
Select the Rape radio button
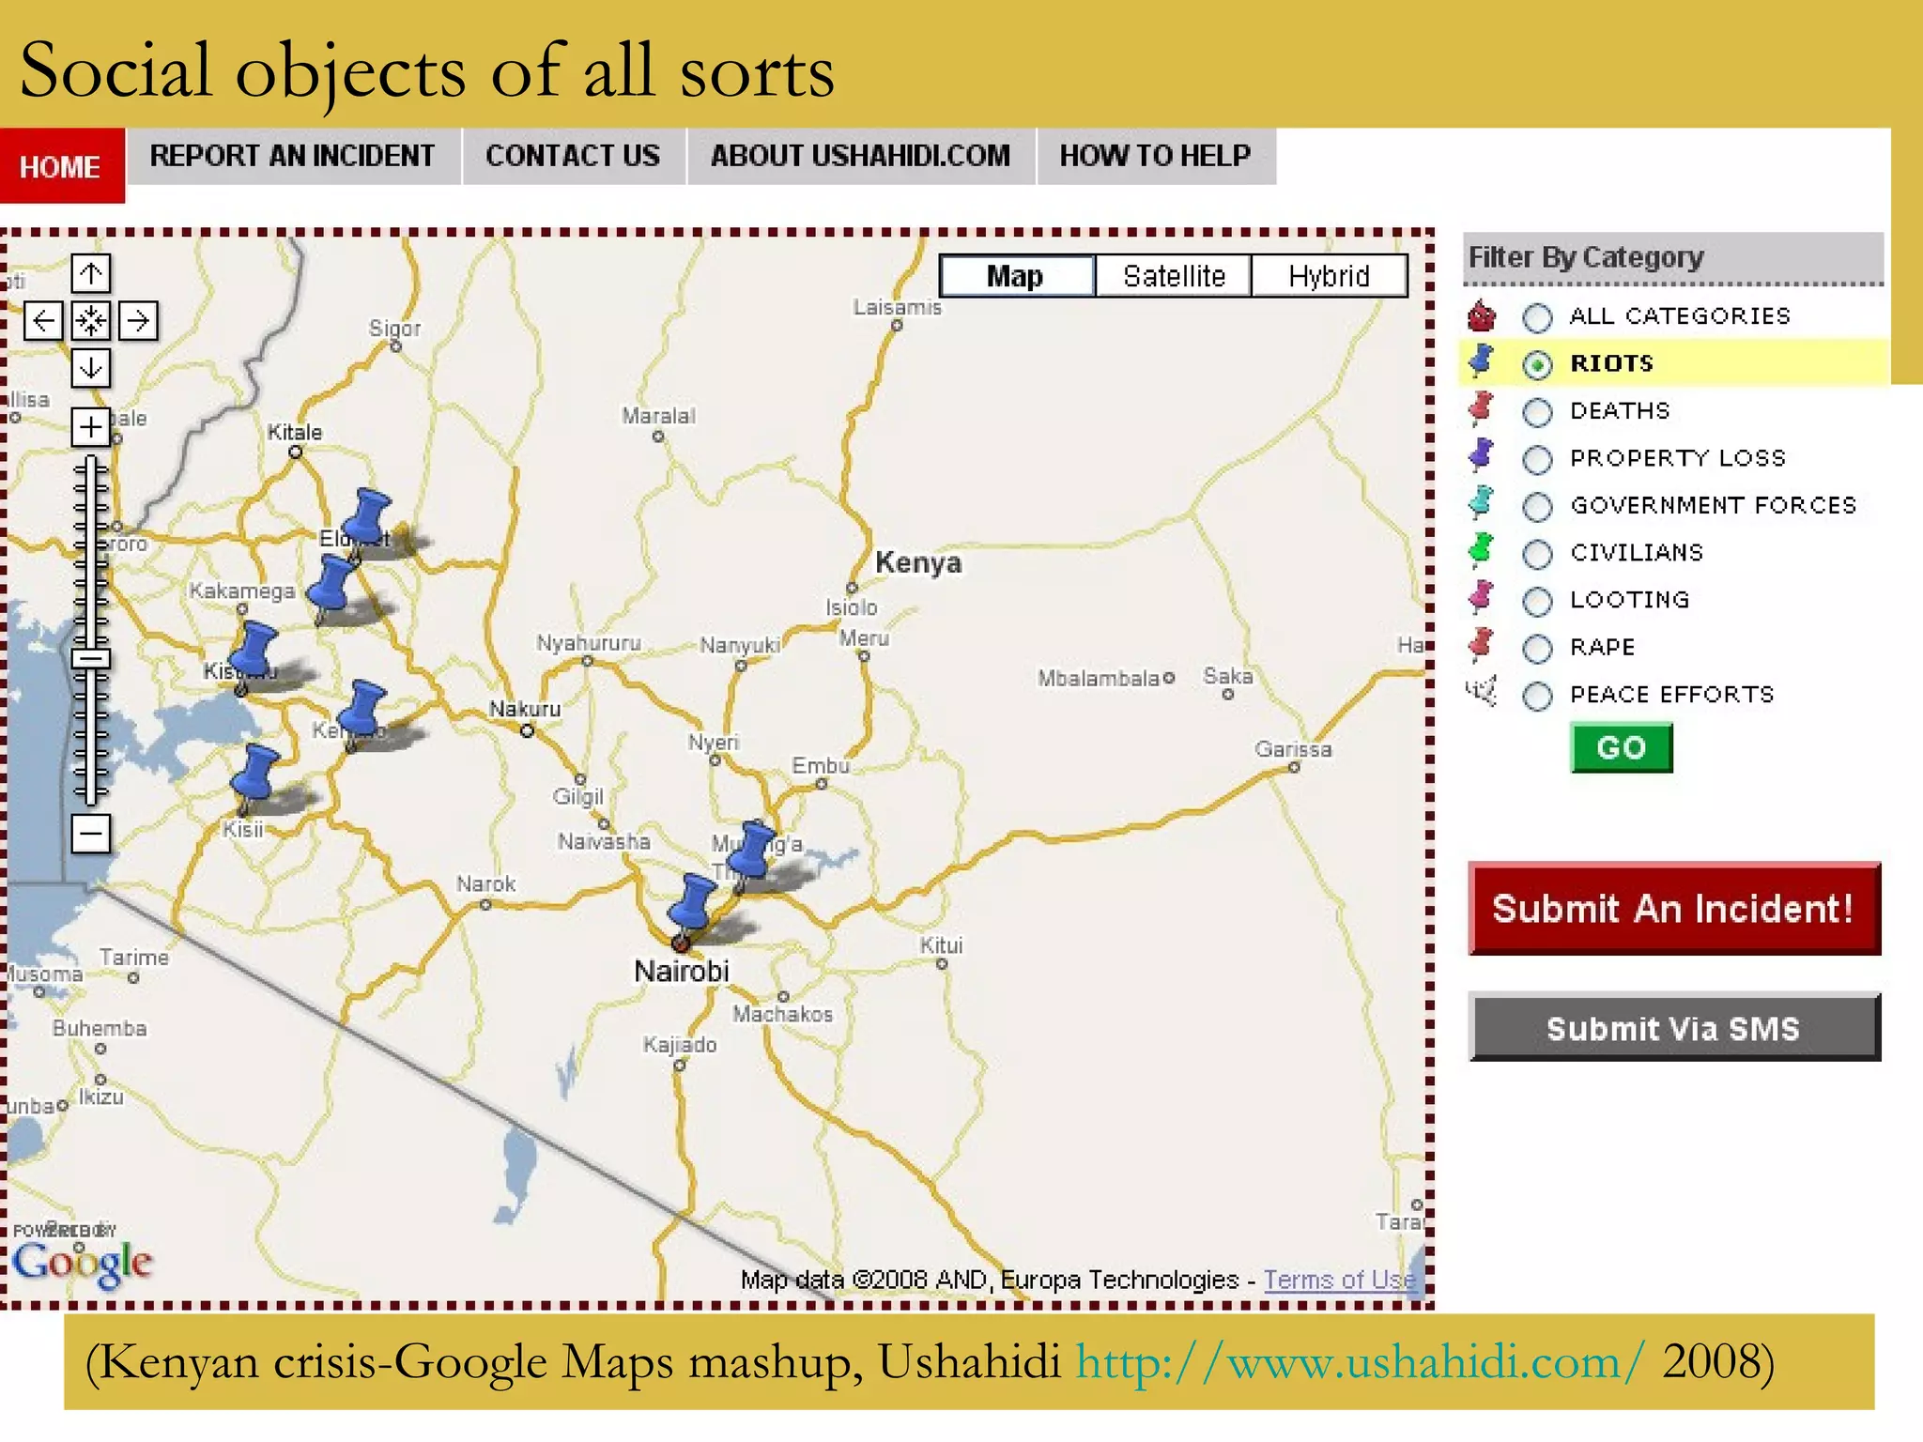tap(1537, 649)
